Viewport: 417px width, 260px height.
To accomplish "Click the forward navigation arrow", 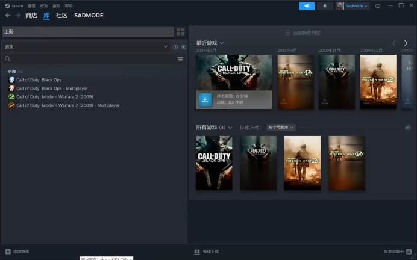I will click(18, 16).
